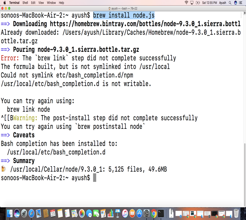Open Numbers bar chart icon
This screenshot has height=220, width=246.
point(110,214)
